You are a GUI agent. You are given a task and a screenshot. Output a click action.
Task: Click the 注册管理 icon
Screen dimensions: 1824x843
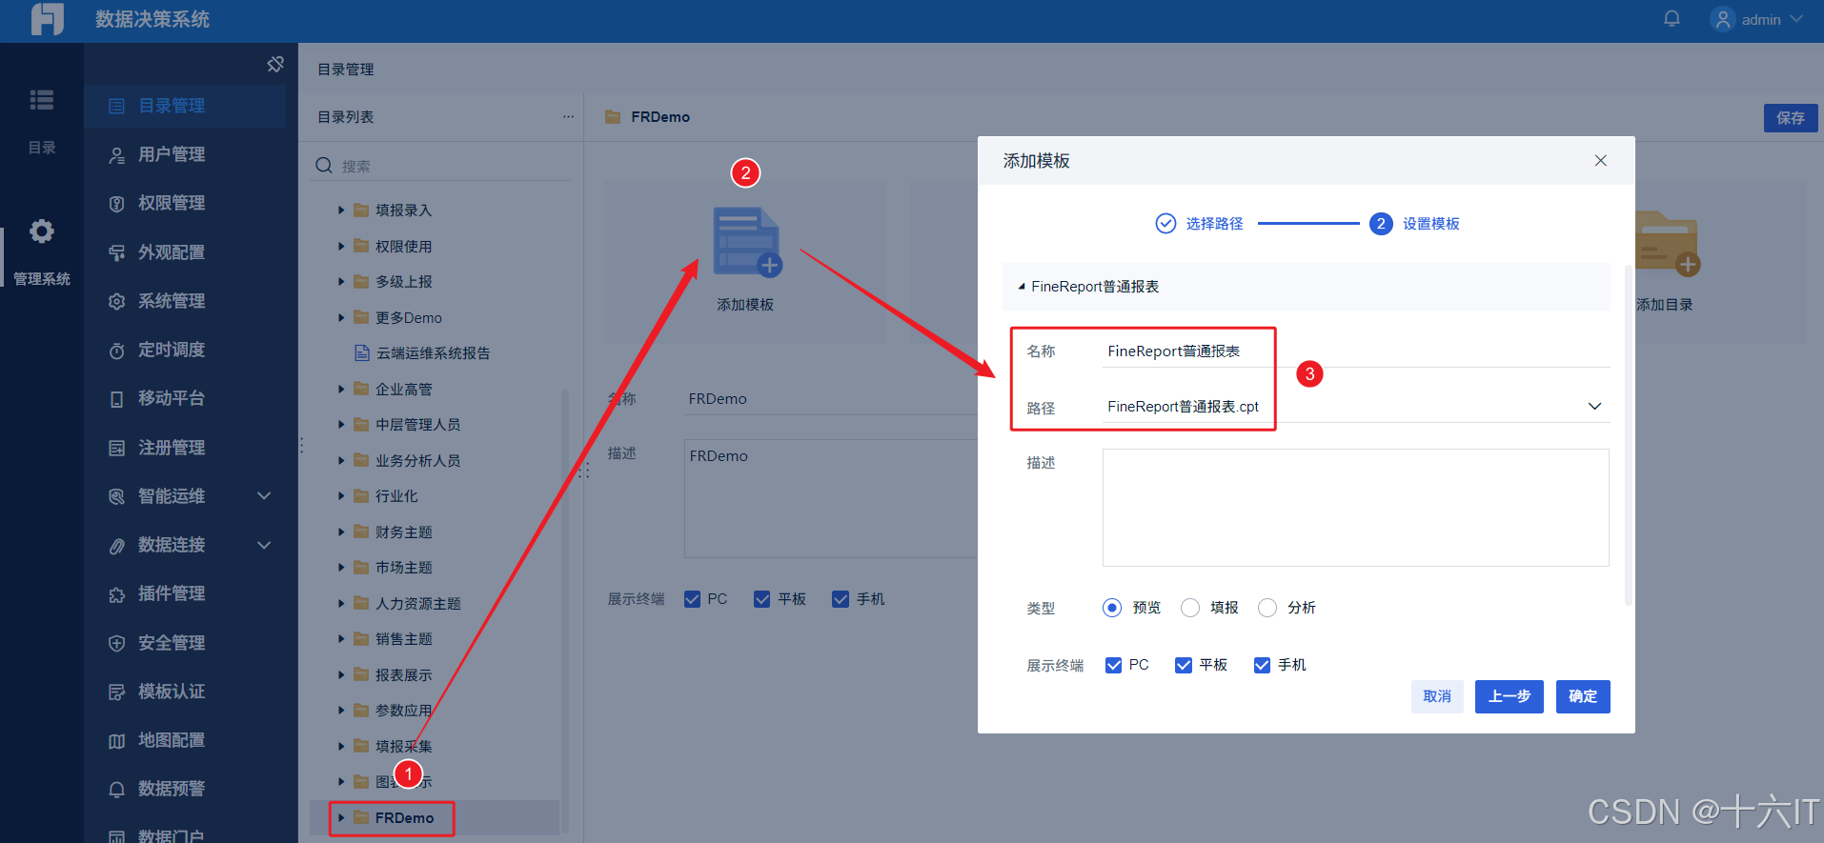[116, 448]
